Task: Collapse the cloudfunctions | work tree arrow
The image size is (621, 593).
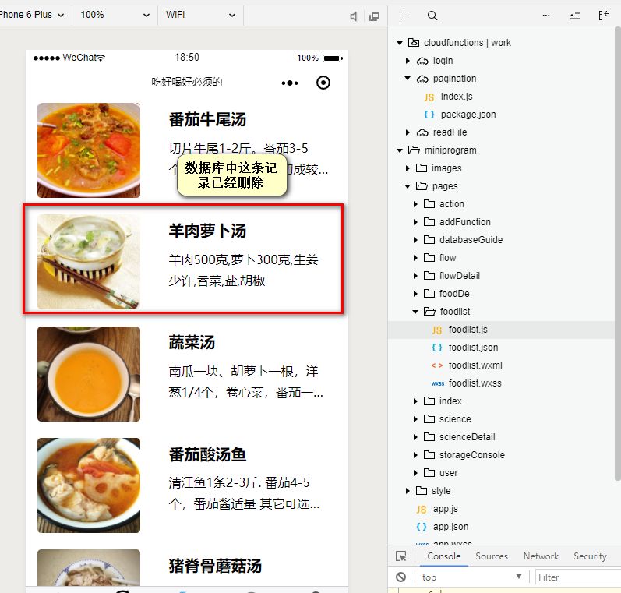Action: coord(400,43)
